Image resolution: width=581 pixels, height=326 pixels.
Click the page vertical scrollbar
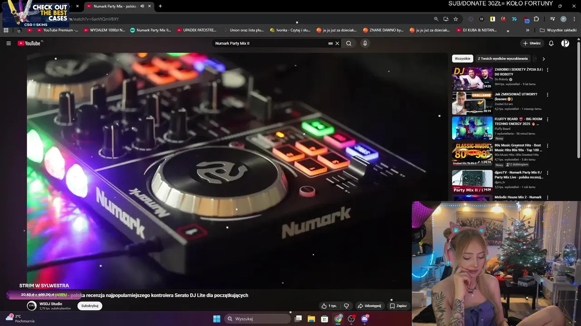pyautogui.click(x=579, y=100)
